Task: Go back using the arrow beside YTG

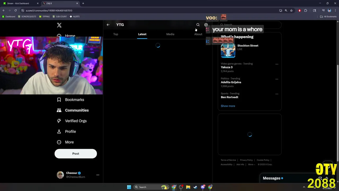Action: click(x=108, y=25)
